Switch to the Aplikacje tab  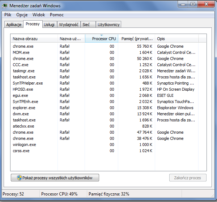(x=14, y=25)
